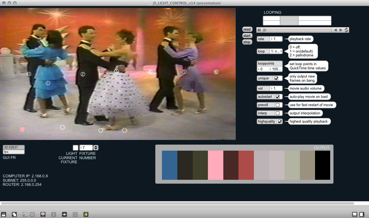The height and width of the screenshot is (218, 369).
Task: Click the output interpolation comment
Action: [x=305, y=113]
